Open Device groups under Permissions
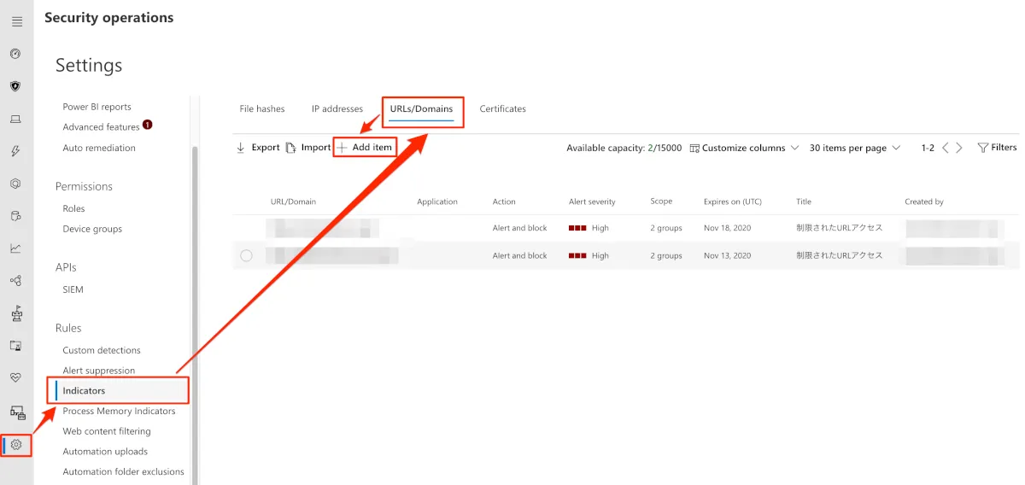The image size is (1025, 485). pyautogui.click(x=92, y=229)
